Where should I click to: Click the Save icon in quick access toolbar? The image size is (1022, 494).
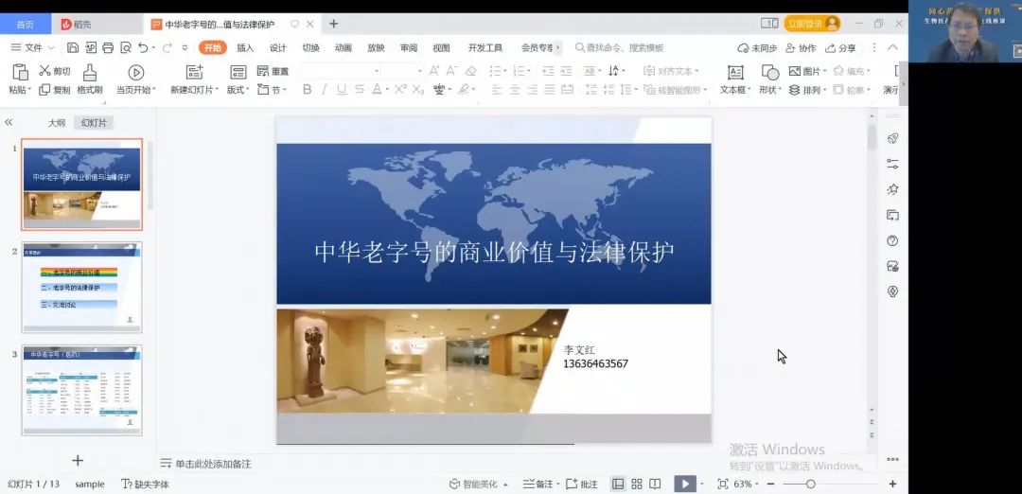point(73,48)
